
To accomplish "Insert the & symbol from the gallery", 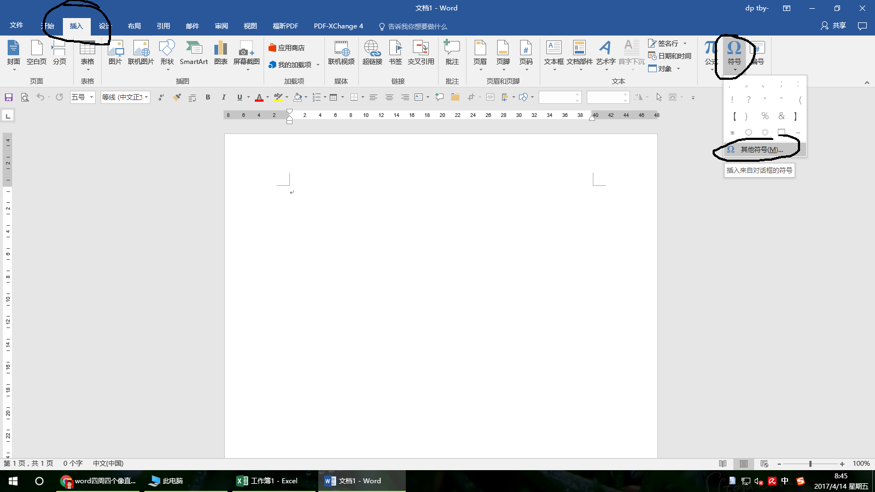I will coord(781,116).
